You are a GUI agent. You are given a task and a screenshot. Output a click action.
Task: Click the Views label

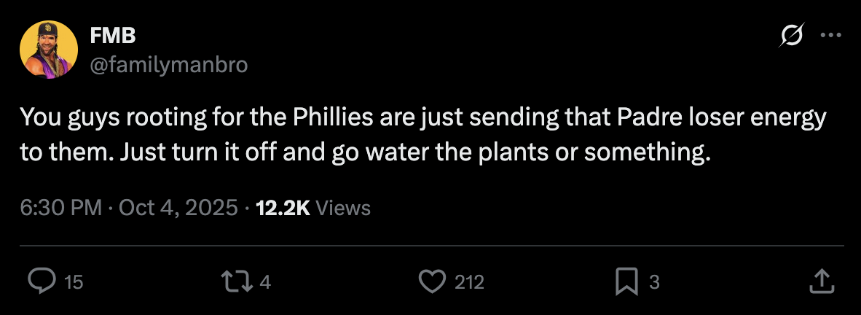[x=344, y=209]
